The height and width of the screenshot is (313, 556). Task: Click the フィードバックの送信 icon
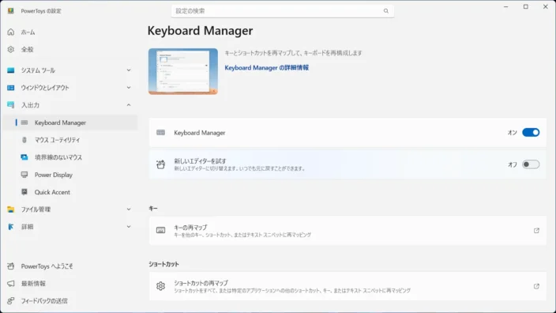click(x=10, y=300)
